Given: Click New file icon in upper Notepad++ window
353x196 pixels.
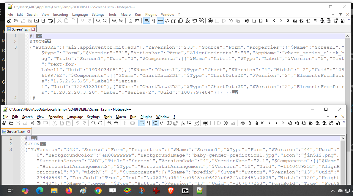Looking at the screenshot, I should [9, 21].
